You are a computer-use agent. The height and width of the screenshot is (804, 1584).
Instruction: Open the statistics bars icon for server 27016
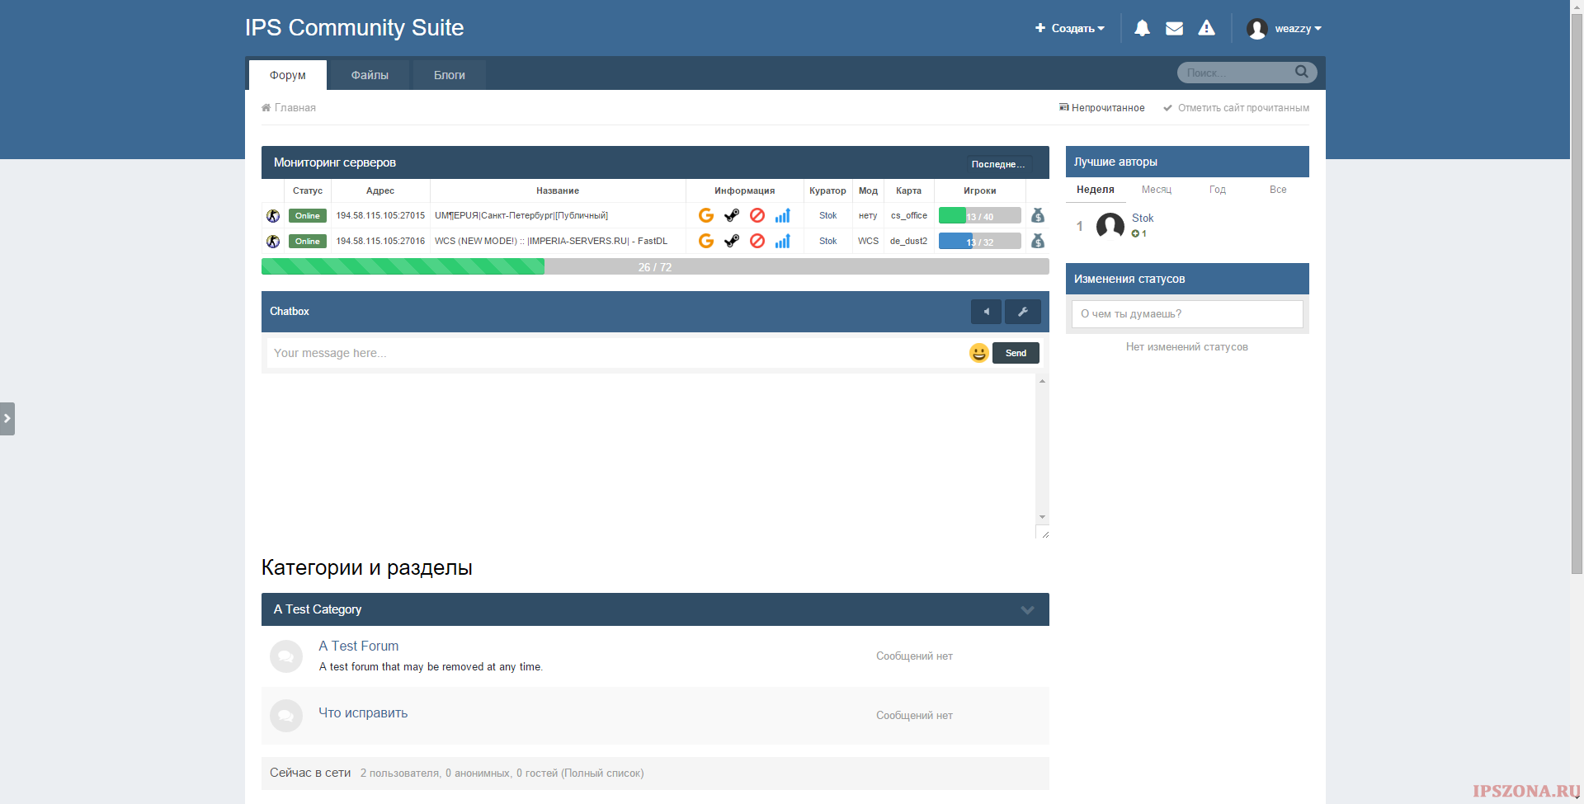[x=783, y=241]
